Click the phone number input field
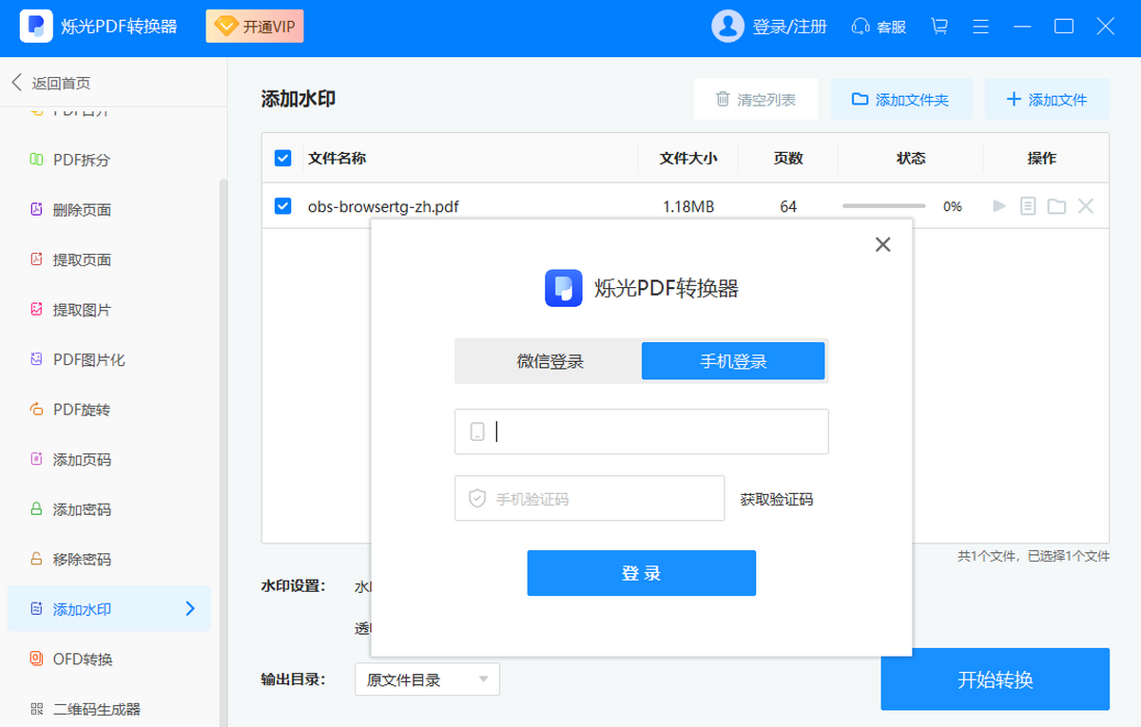Image resolution: width=1141 pixels, height=727 pixels. tap(641, 430)
